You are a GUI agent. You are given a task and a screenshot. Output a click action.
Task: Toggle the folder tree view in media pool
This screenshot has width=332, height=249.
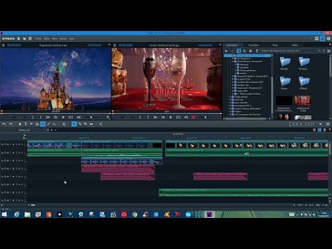tap(239, 51)
